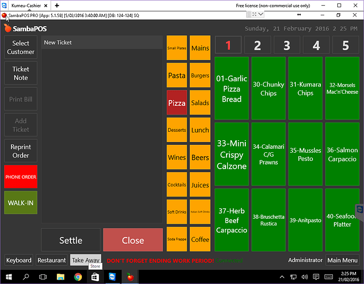This screenshot has height=284, width=364.
Task: Open the Windows Store taskbar icon
Action: [95, 277]
